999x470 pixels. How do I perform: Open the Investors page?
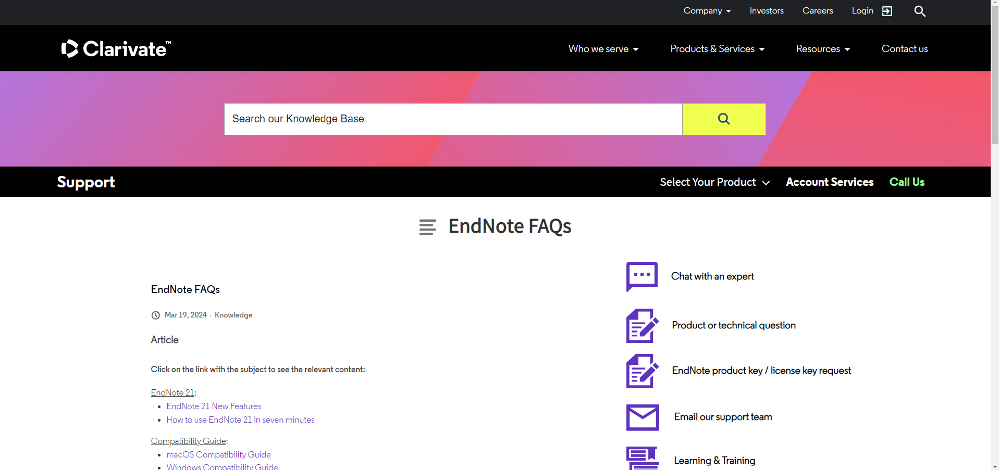(x=767, y=11)
